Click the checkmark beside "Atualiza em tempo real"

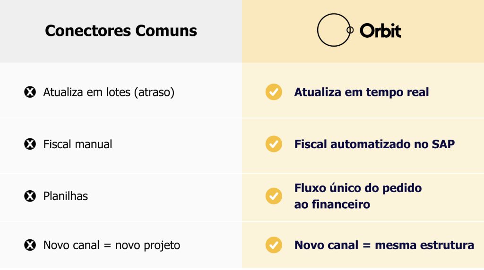point(274,92)
